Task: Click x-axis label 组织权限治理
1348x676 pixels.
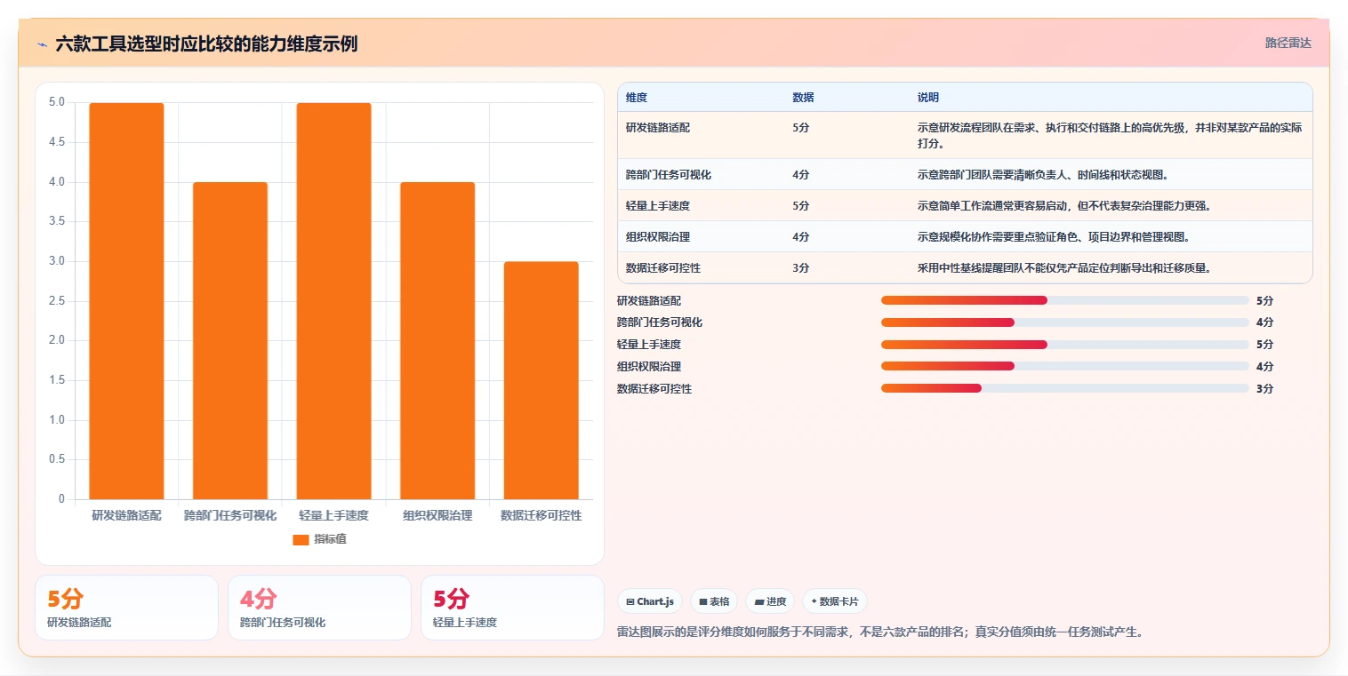Action: pos(437,515)
